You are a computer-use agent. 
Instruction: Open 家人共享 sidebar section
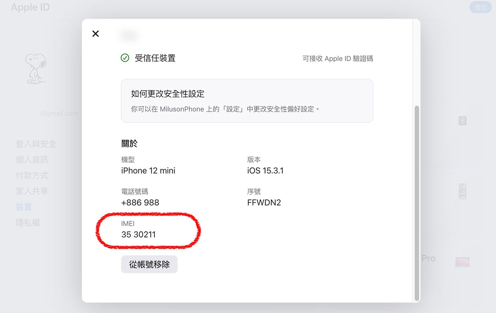click(32, 191)
